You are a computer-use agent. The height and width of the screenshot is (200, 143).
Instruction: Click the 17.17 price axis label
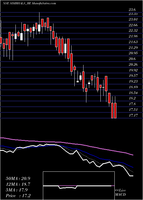(133, 115)
